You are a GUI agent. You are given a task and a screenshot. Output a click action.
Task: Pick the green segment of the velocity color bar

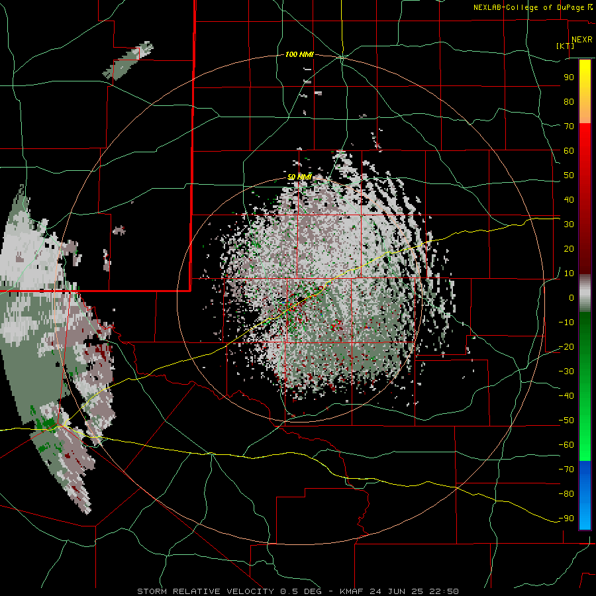[585, 387]
